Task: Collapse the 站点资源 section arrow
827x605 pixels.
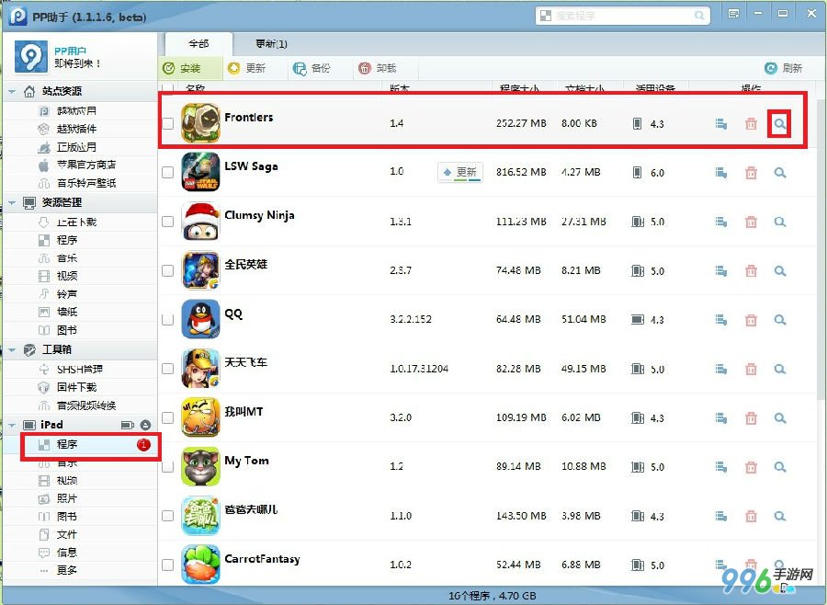Action: point(12,91)
